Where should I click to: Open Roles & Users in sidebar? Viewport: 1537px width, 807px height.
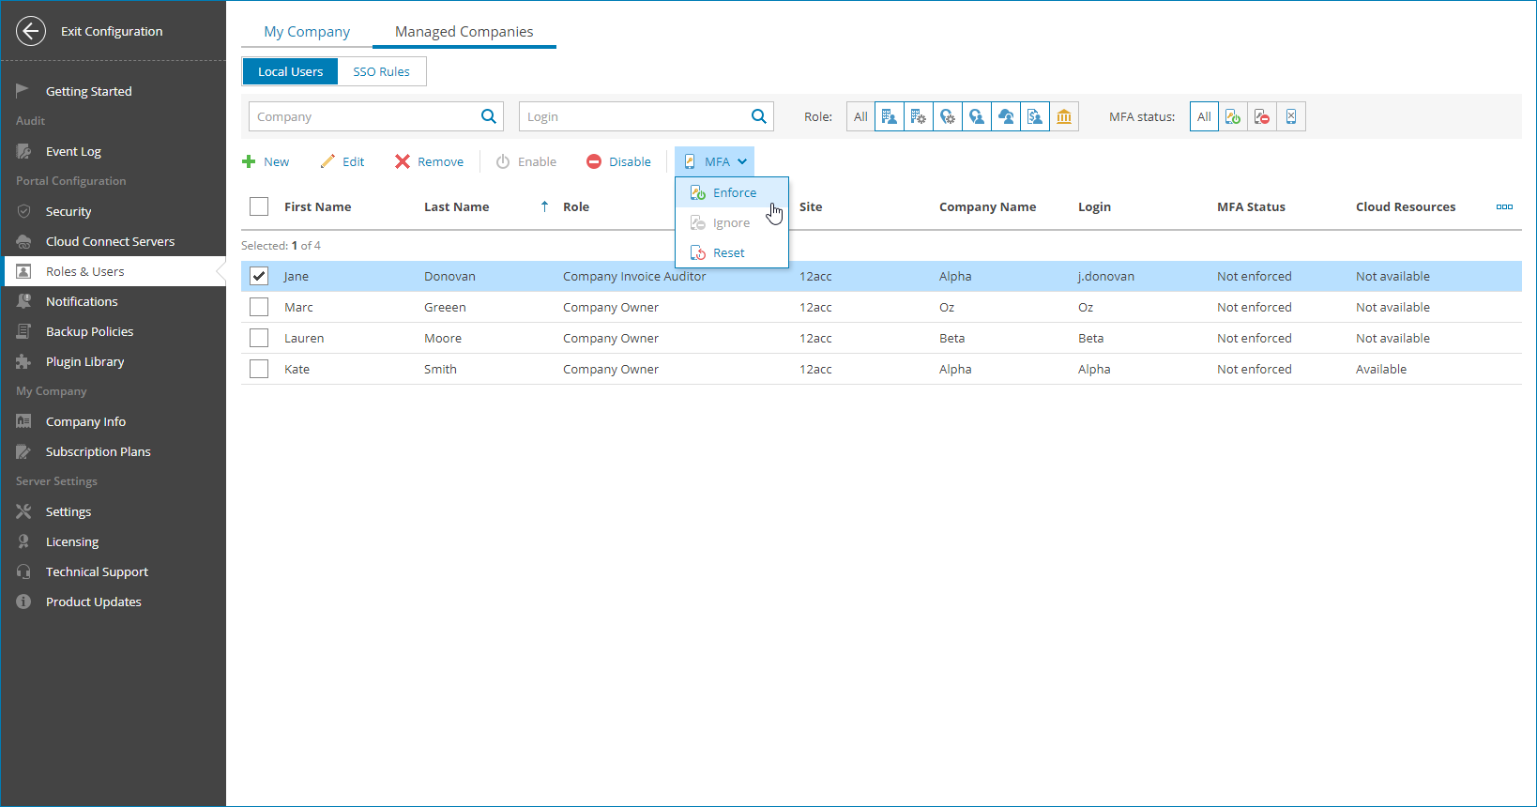point(114,271)
